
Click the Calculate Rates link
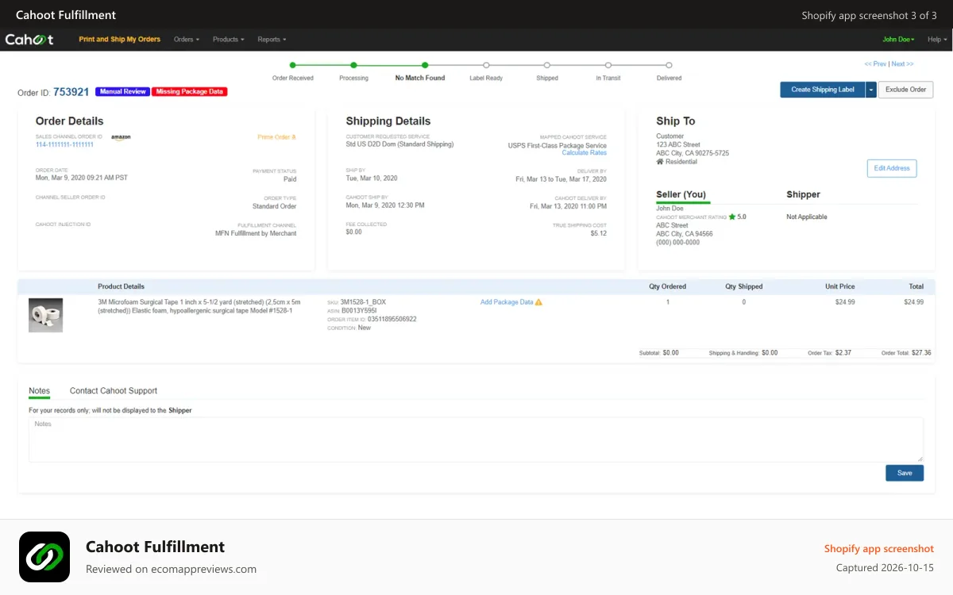pyautogui.click(x=584, y=153)
